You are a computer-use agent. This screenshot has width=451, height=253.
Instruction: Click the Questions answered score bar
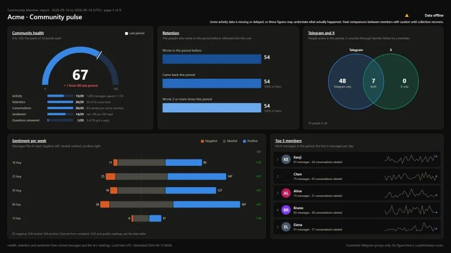point(60,120)
